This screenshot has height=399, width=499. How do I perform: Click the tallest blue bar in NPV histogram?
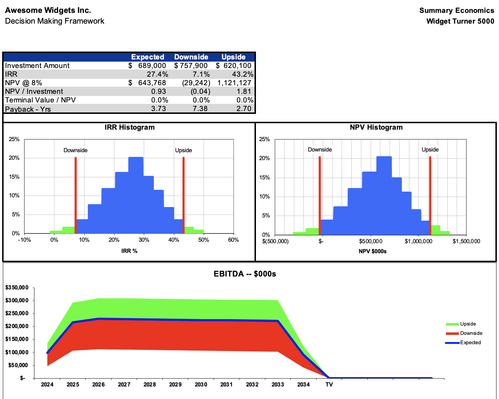[384, 195]
